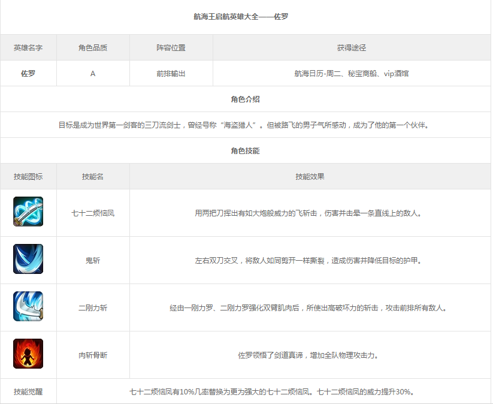Select the 前排输出 position cell
Image resolution: width=493 pixels, height=404 pixels.
coord(171,74)
